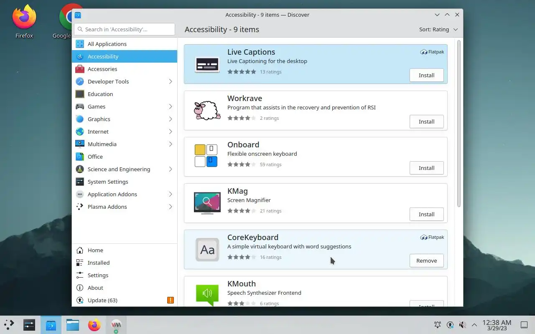Open the Update (63) page
The height and width of the screenshot is (334, 535).
125,300
